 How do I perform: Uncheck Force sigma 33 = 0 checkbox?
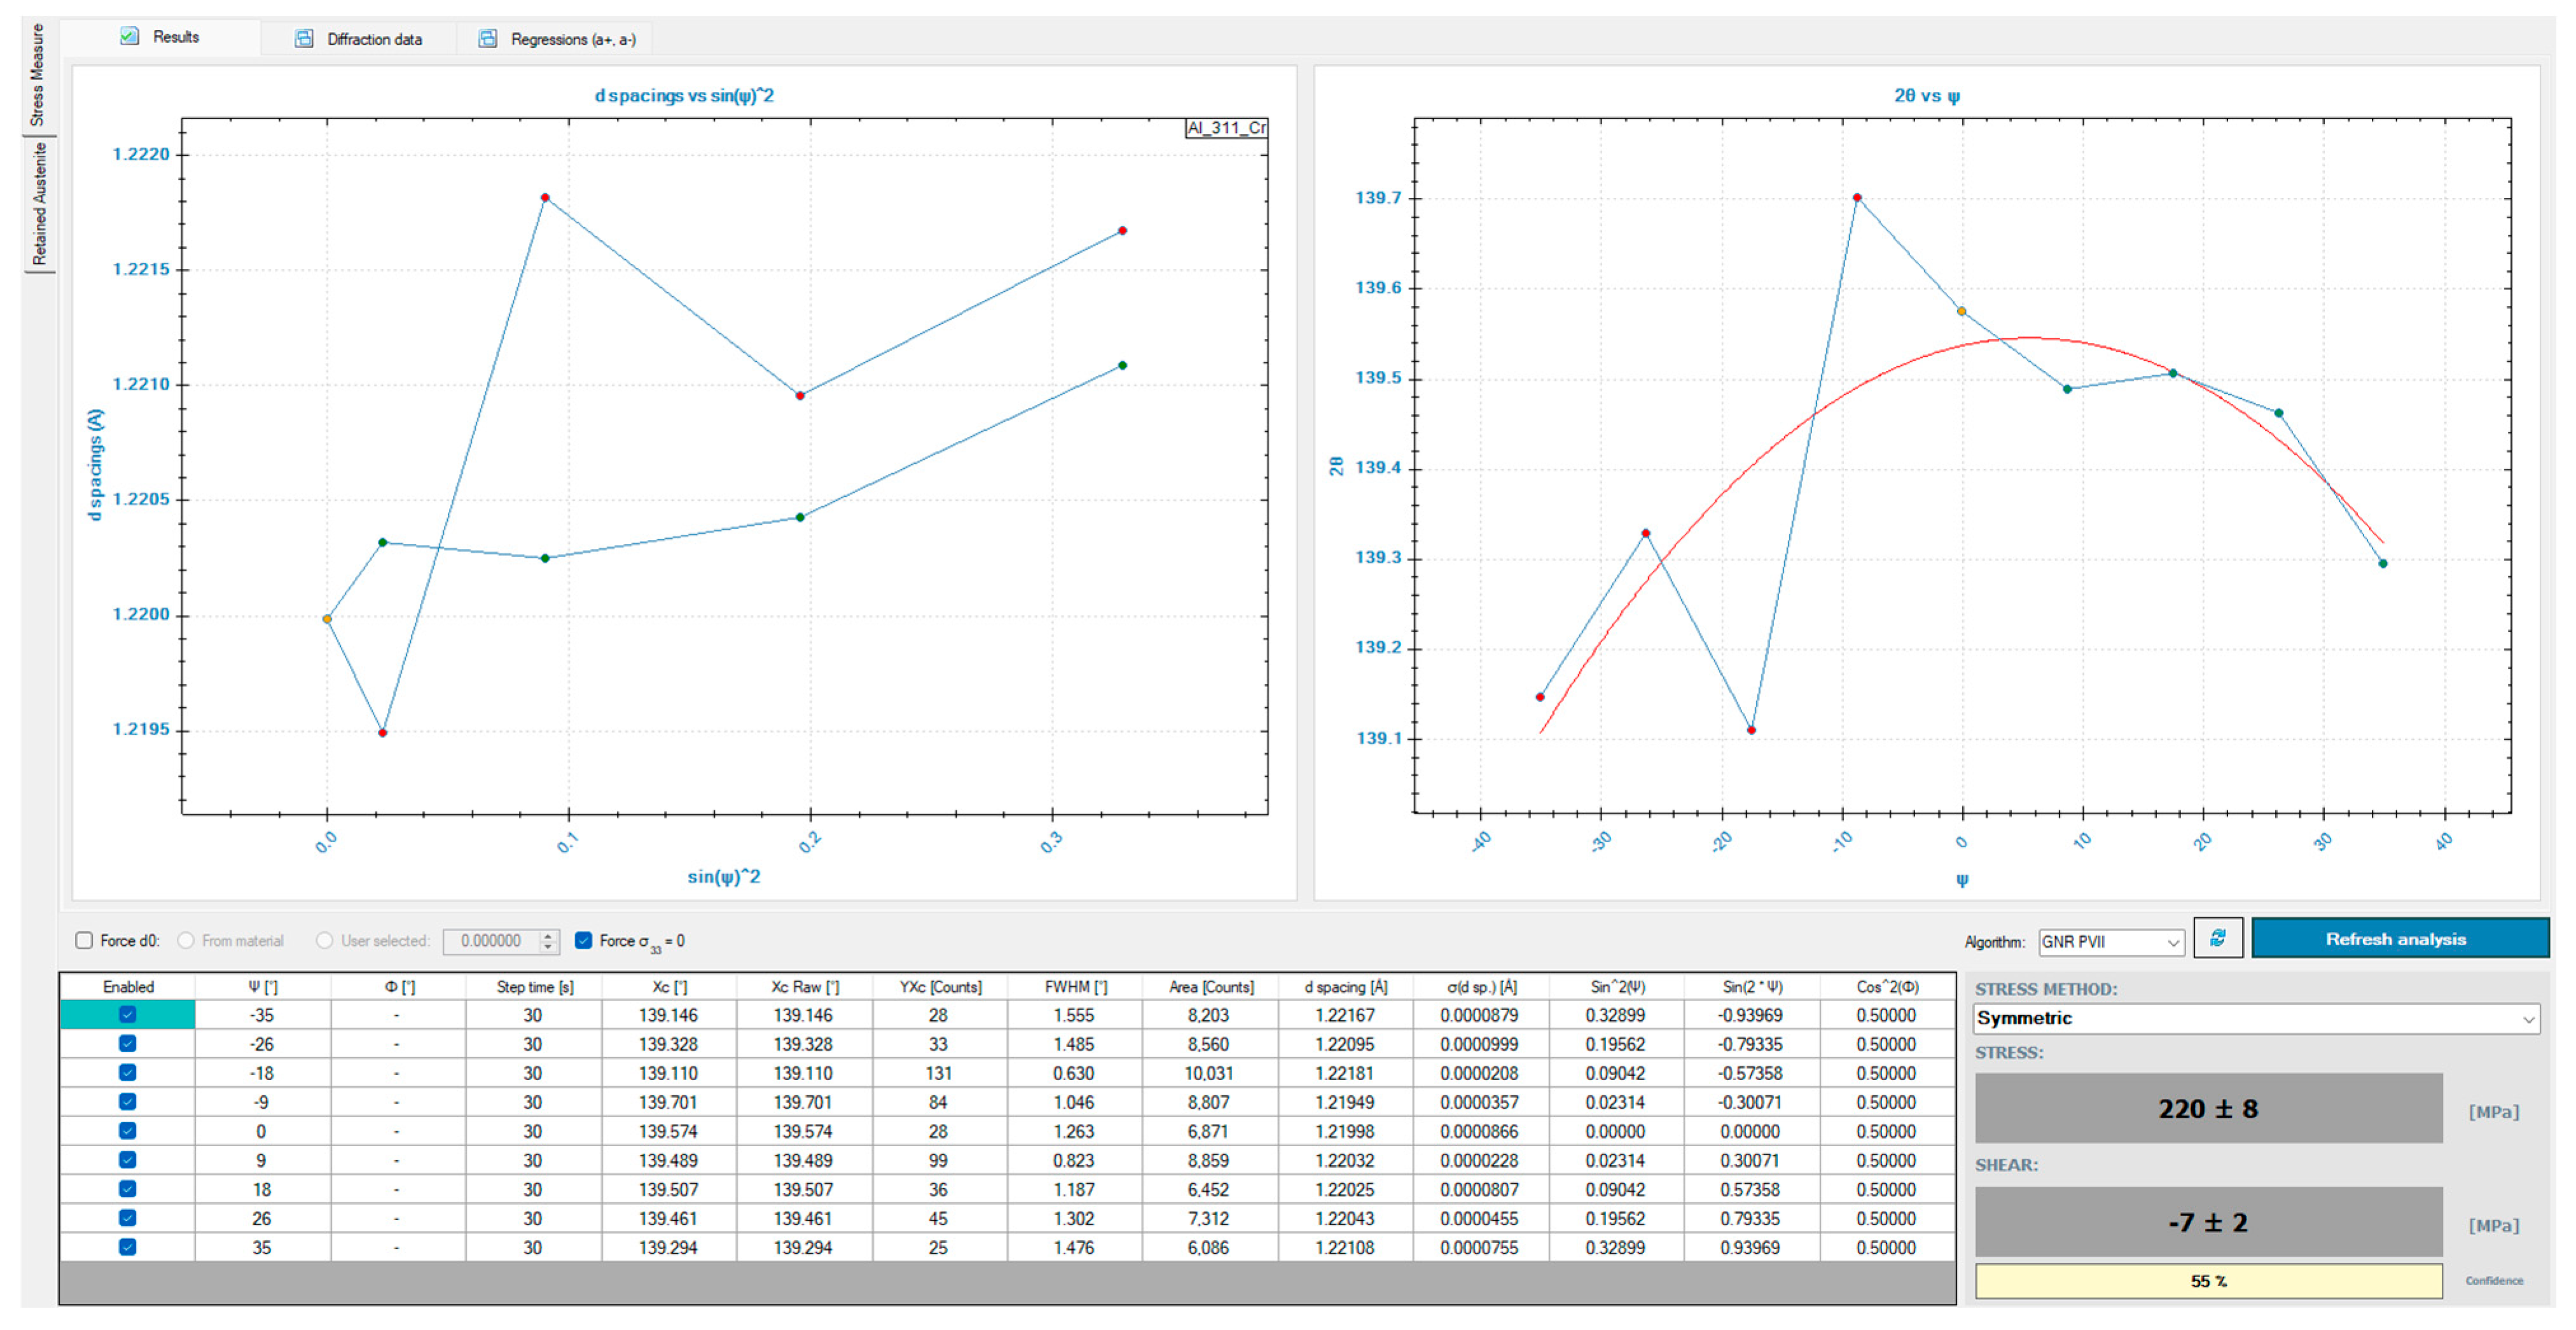[x=584, y=940]
